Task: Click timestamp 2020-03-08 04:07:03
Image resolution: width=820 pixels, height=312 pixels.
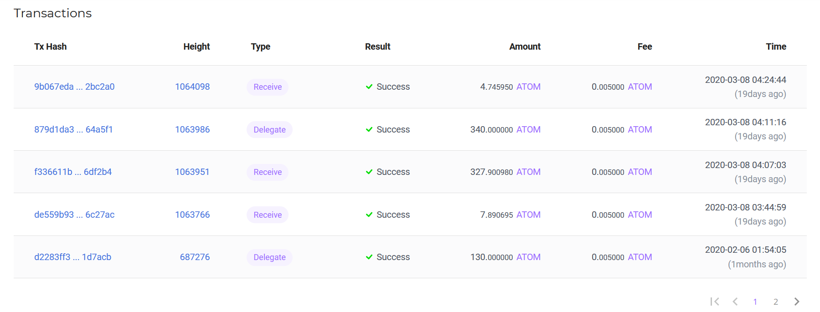Action: [x=745, y=165]
